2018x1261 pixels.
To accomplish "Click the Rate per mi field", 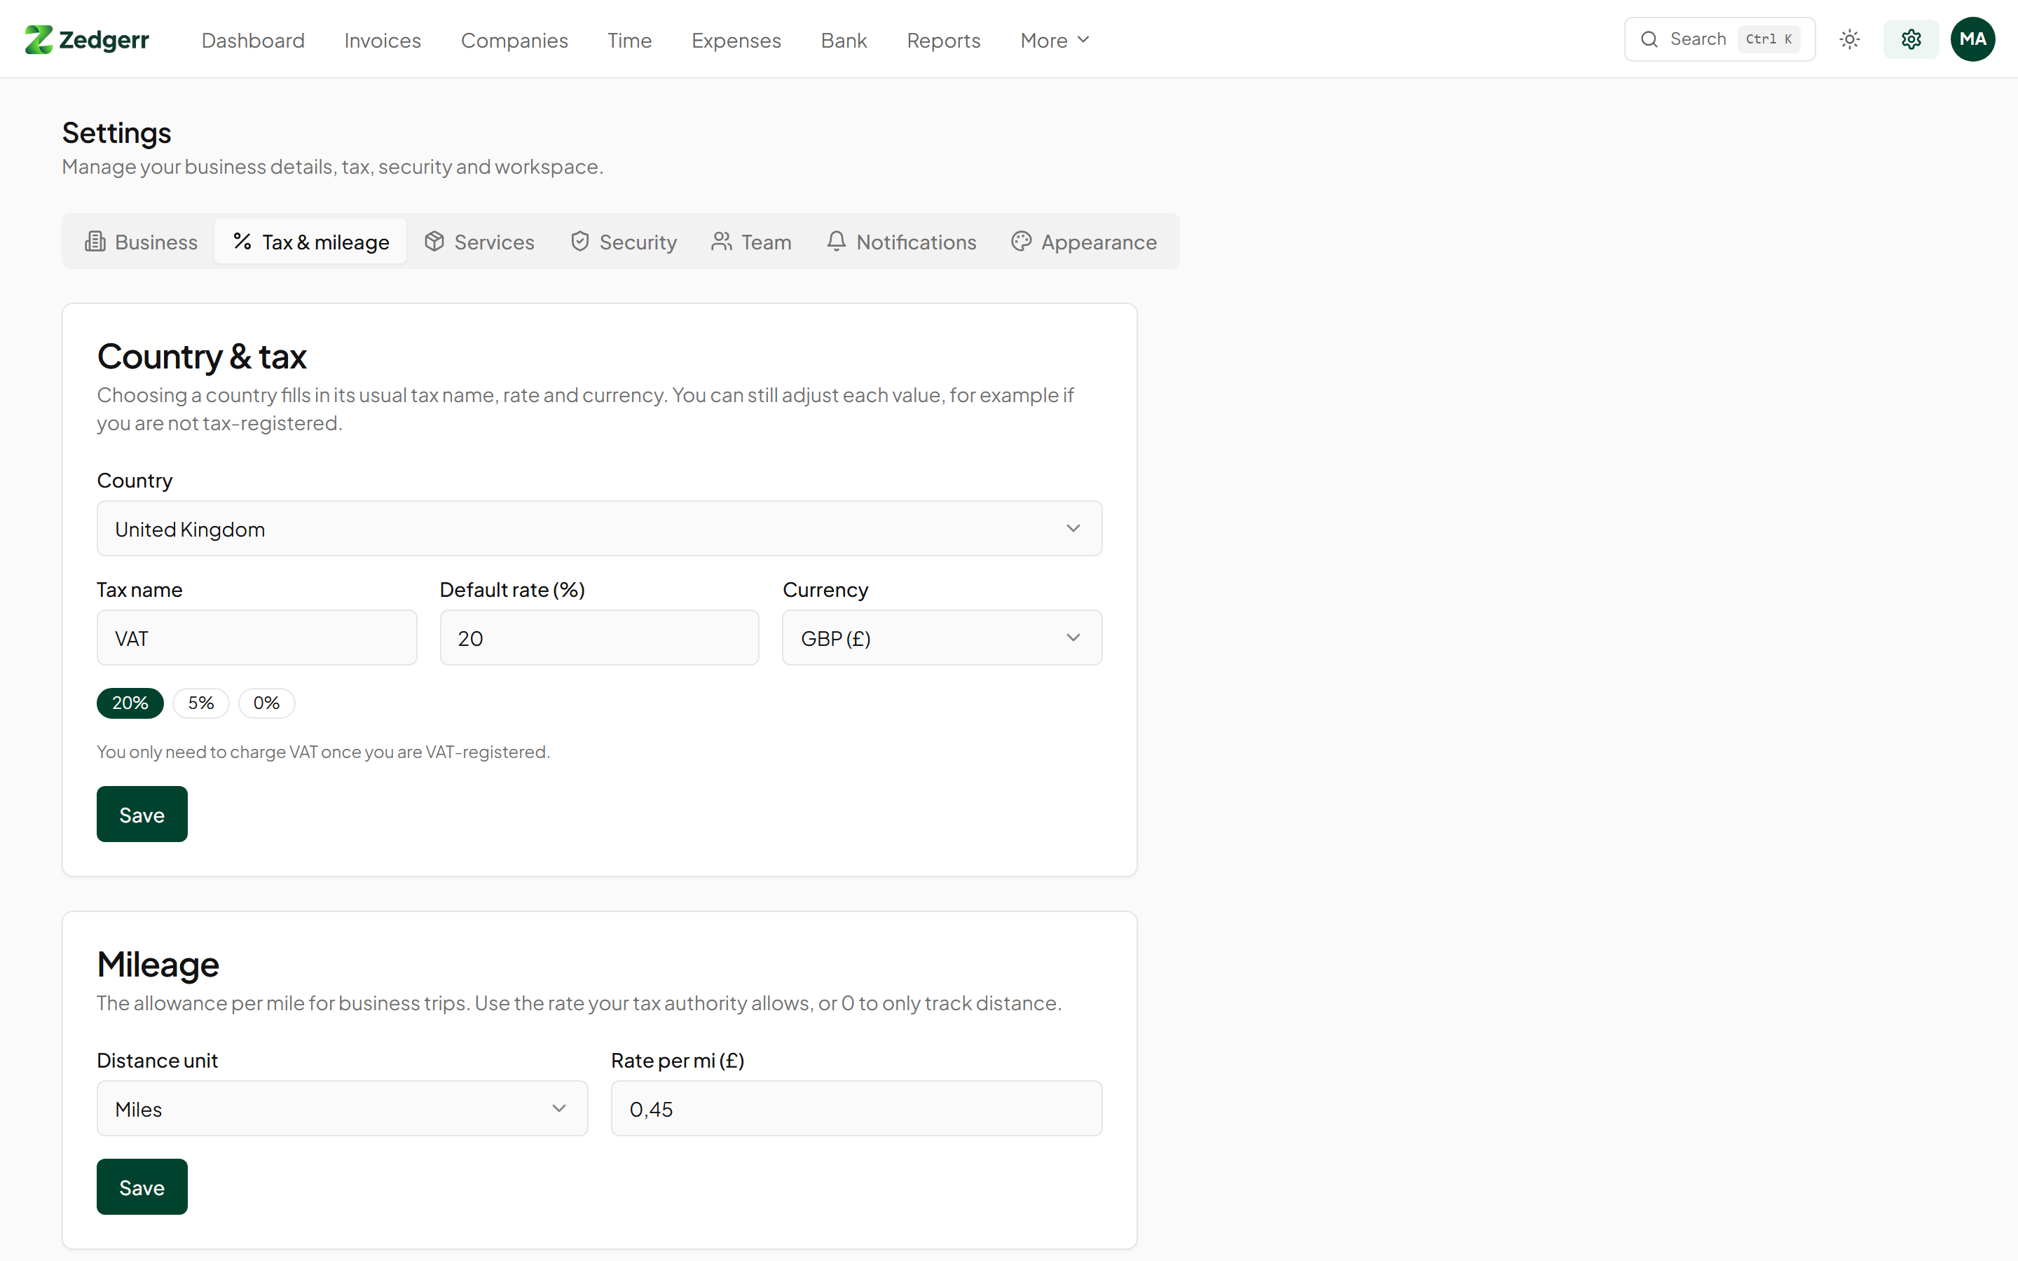I will point(856,1108).
